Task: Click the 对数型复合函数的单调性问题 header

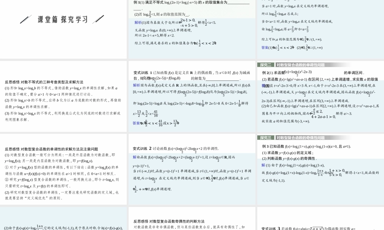Action: tap(300, 65)
